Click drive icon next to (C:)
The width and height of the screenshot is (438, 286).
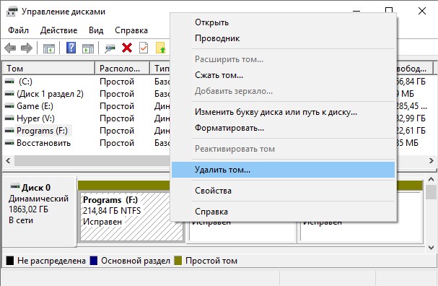coord(9,82)
